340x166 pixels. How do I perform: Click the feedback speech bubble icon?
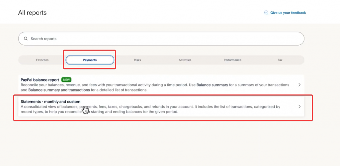tap(266, 13)
